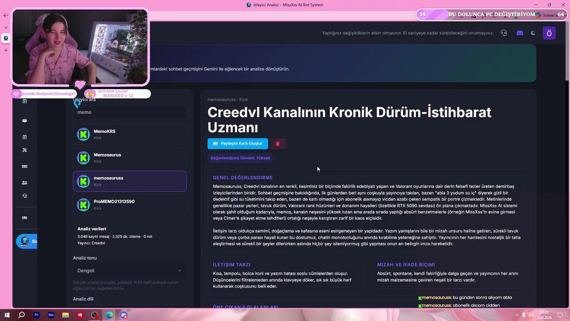570x321 pixels.
Task: Open the mask icon in left sidebar
Action: (24, 120)
